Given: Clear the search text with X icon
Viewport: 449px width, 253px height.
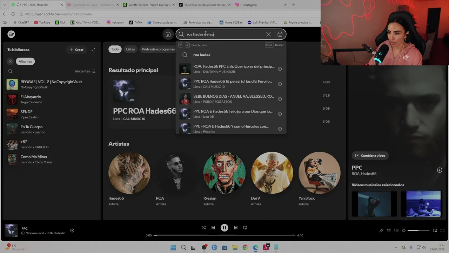Looking at the screenshot, I should 268,34.
